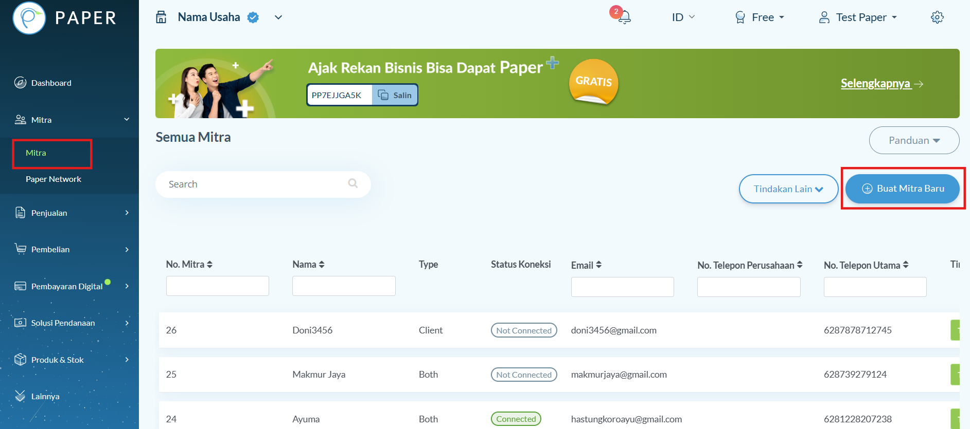Click the Nama filter field
The image size is (970, 429).
(x=344, y=286)
